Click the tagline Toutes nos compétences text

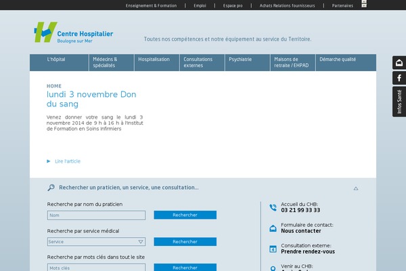point(227,39)
